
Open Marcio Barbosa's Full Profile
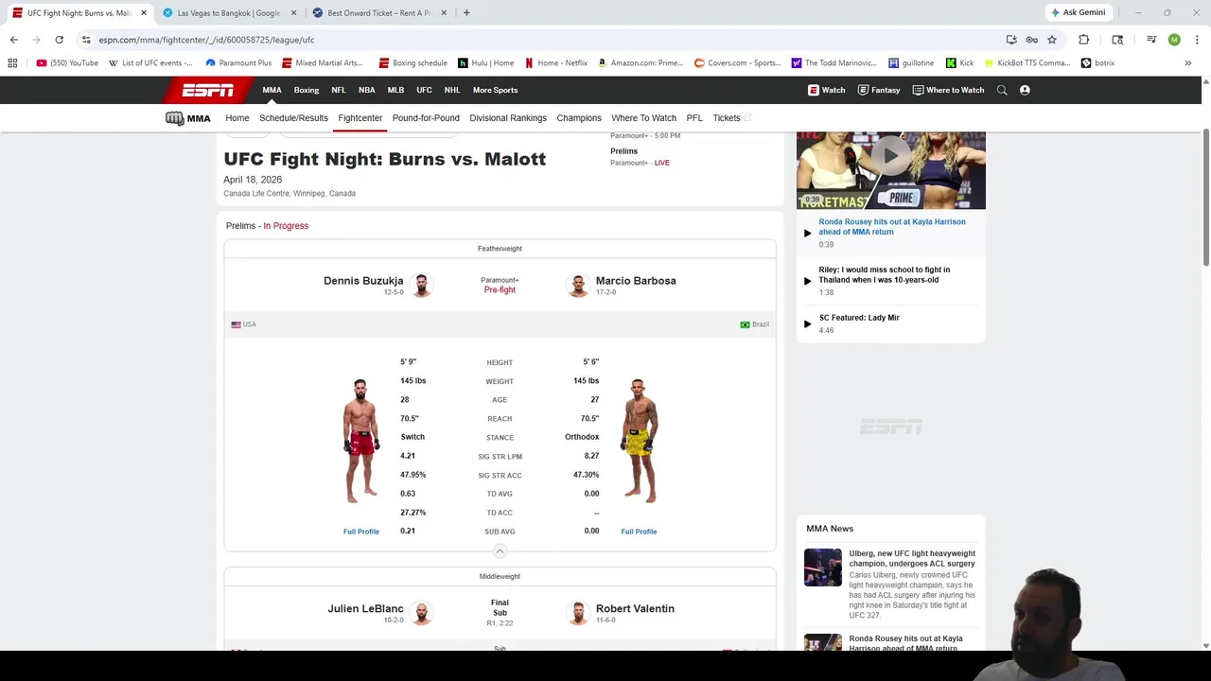tap(639, 532)
